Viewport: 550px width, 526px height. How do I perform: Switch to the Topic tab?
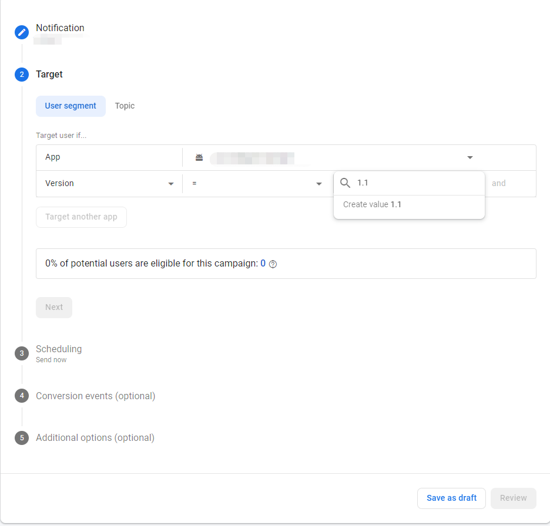(x=125, y=106)
